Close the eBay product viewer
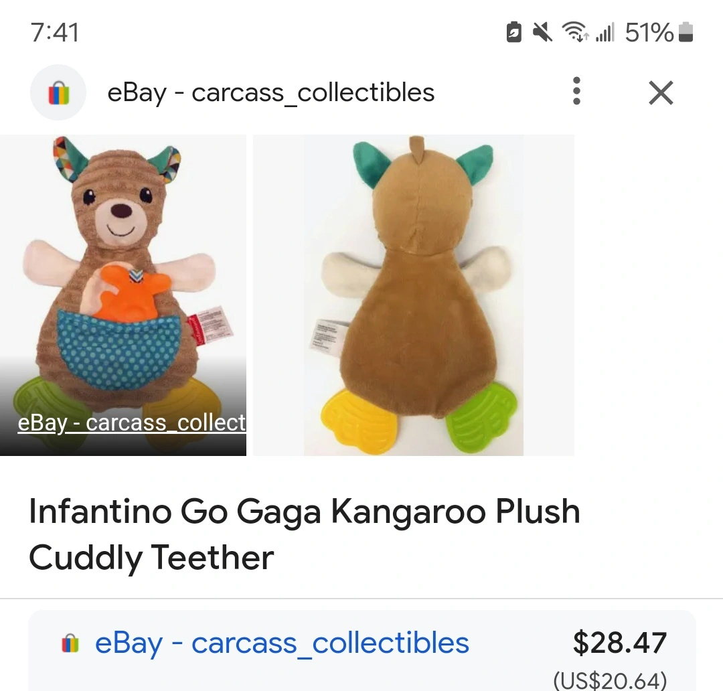Screen dimensions: 723x691 click(x=661, y=92)
